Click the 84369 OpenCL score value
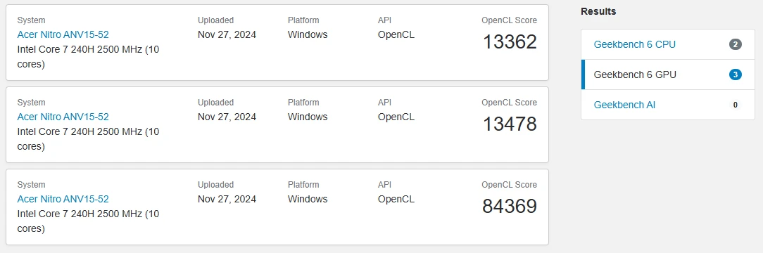Viewport: 763px width, 253px height. tap(510, 206)
